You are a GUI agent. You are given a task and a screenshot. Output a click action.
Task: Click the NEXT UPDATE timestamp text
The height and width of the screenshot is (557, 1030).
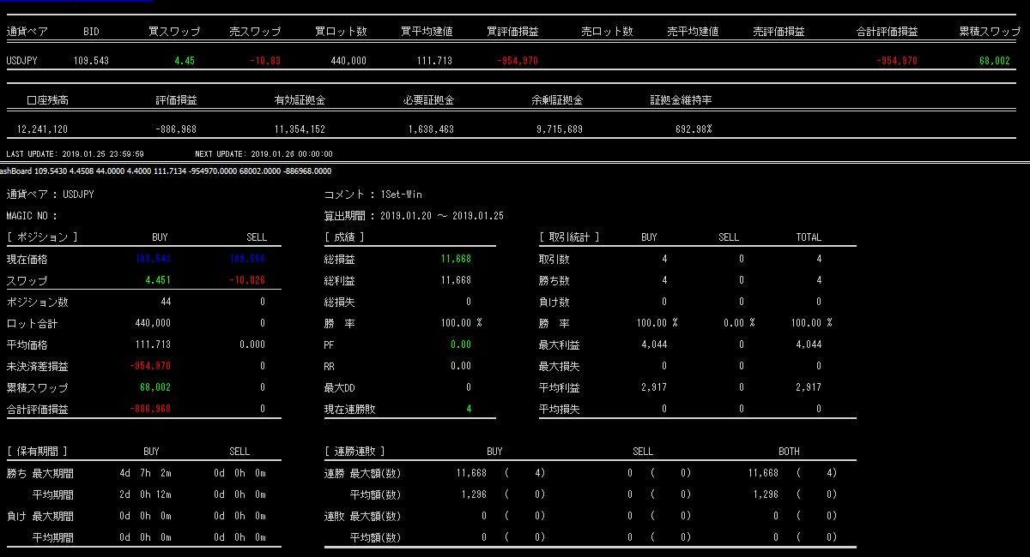264,154
